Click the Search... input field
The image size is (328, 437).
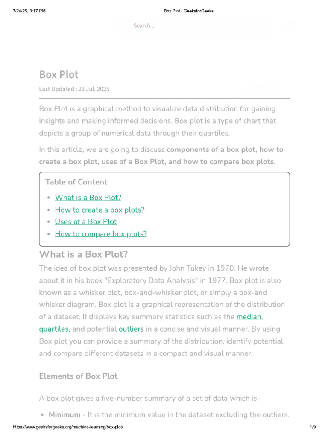click(x=195, y=26)
